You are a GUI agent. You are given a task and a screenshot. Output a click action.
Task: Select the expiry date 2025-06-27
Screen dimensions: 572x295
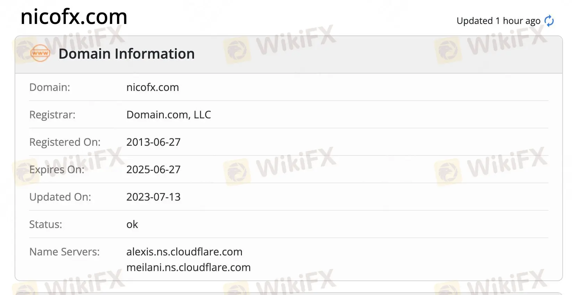tap(153, 169)
